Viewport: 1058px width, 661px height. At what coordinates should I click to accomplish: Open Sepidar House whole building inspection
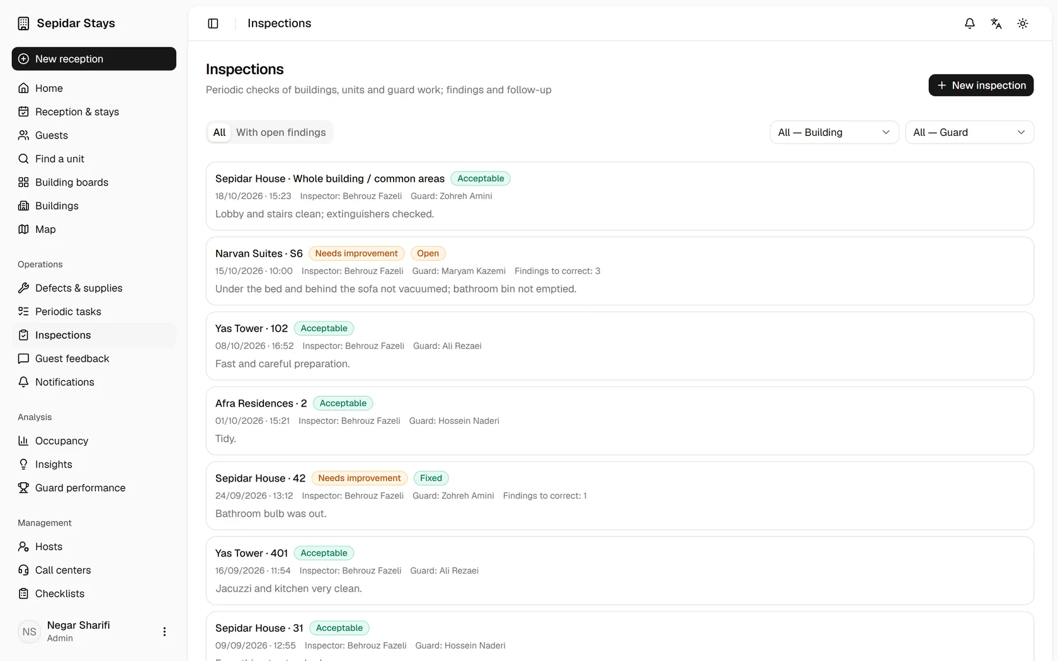click(x=620, y=196)
